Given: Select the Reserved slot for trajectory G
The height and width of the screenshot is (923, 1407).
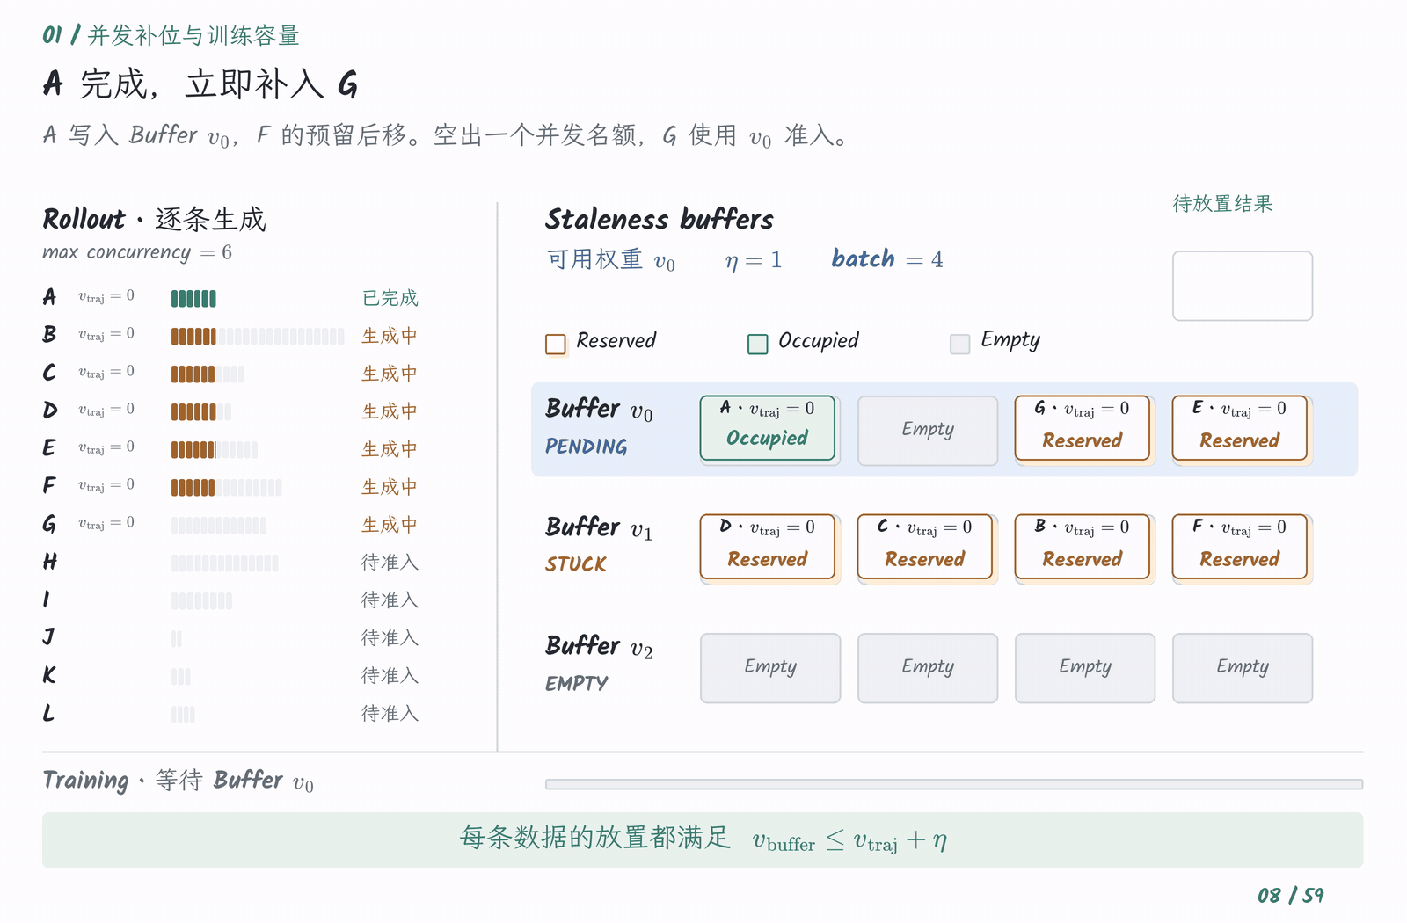Looking at the screenshot, I should [1083, 428].
